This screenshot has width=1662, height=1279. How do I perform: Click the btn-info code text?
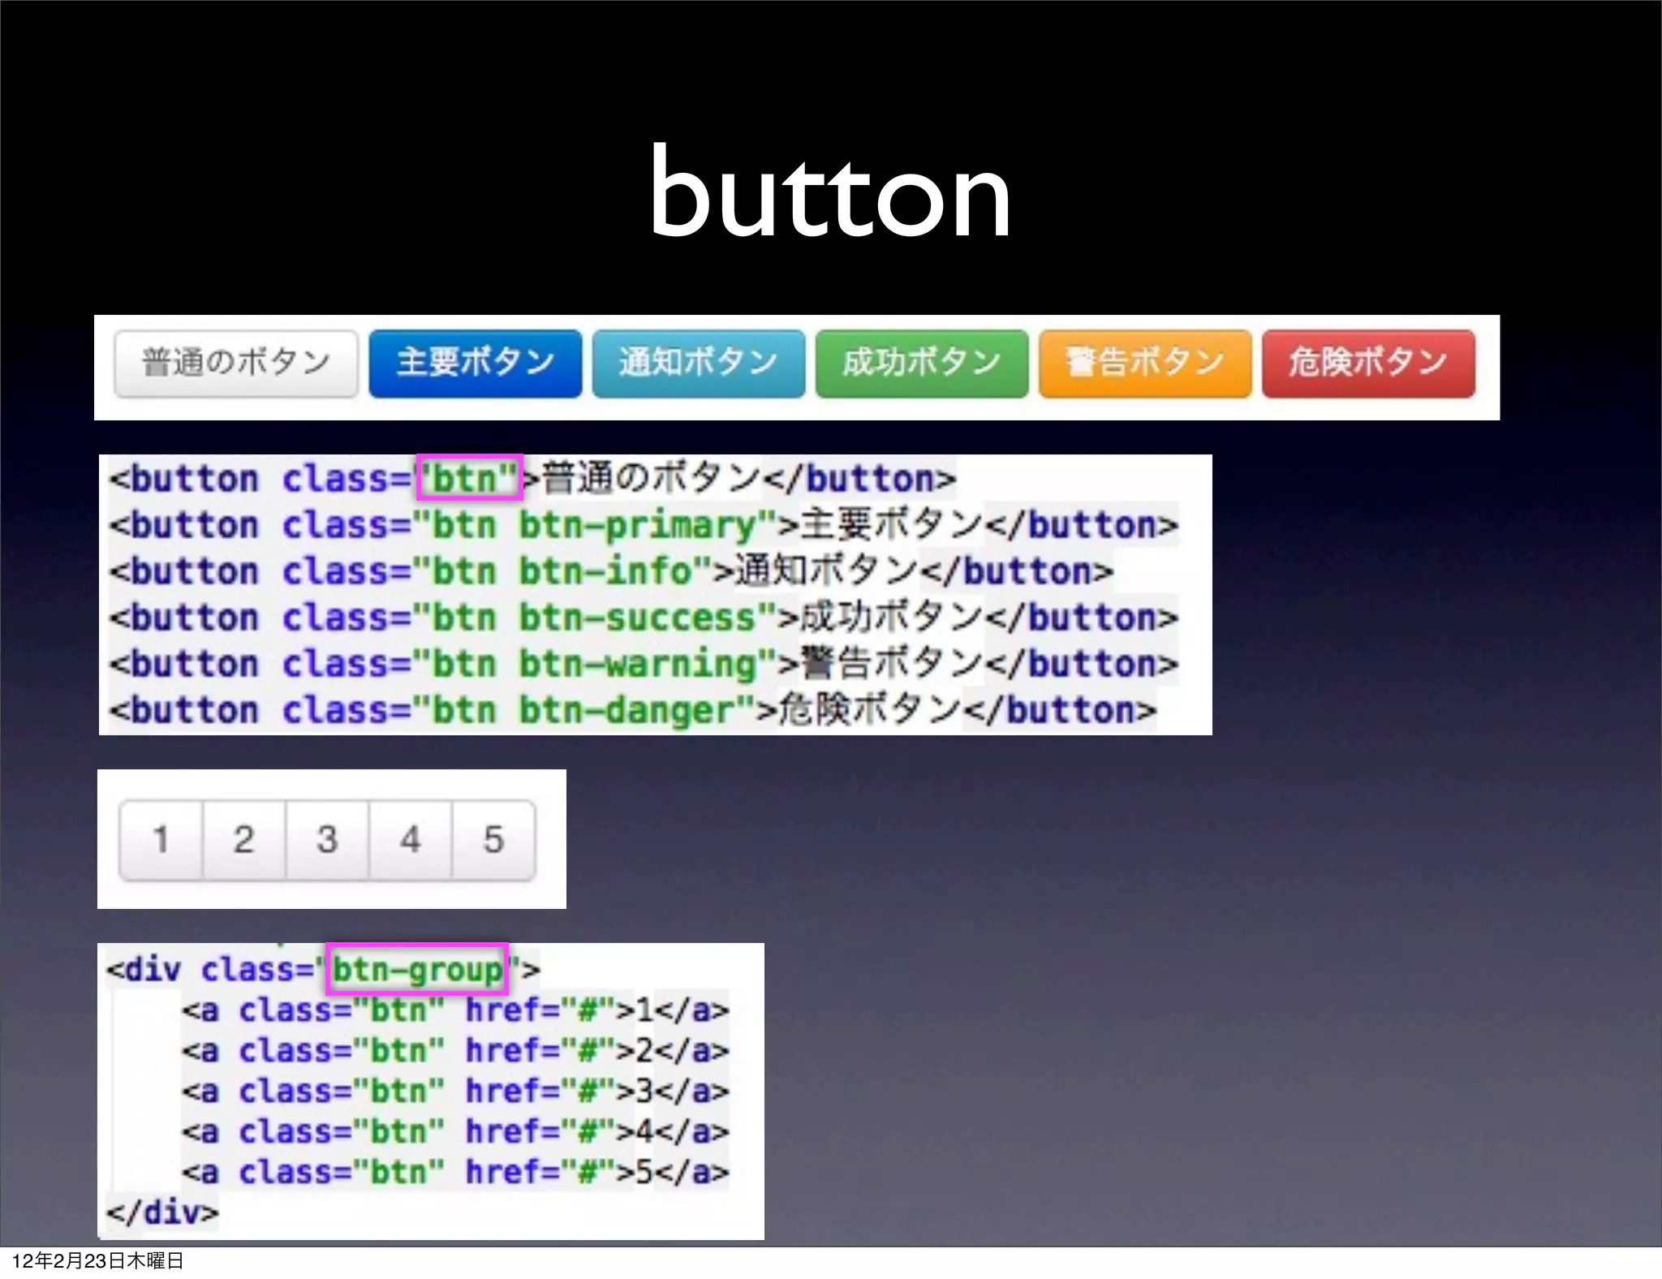[x=605, y=571]
